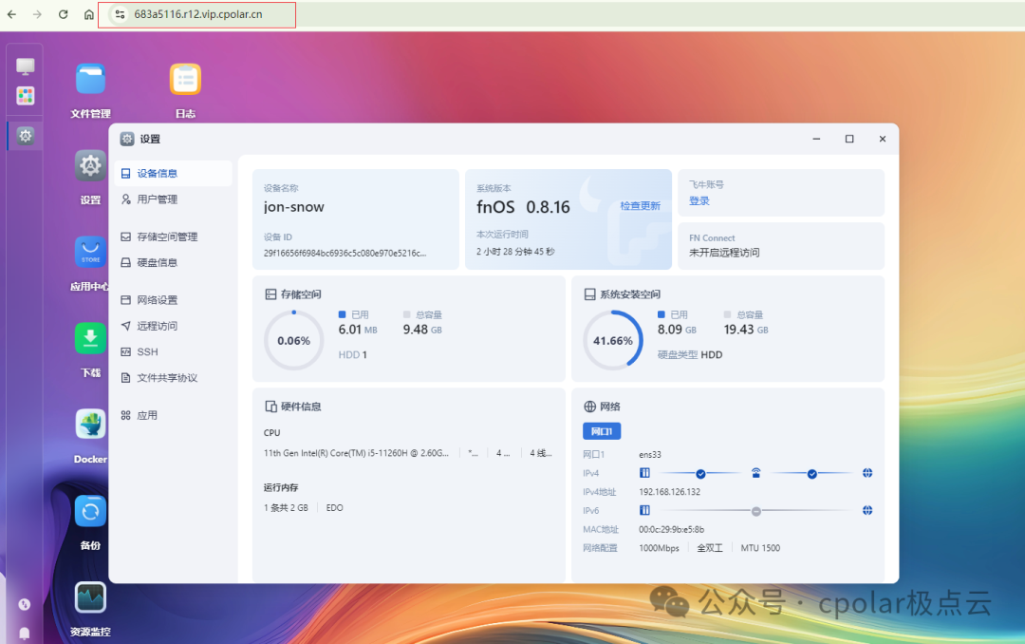The width and height of the screenshot is (1025, 644).
Task: Click the site info icon in address bar
Action: [x=120, y=14]
